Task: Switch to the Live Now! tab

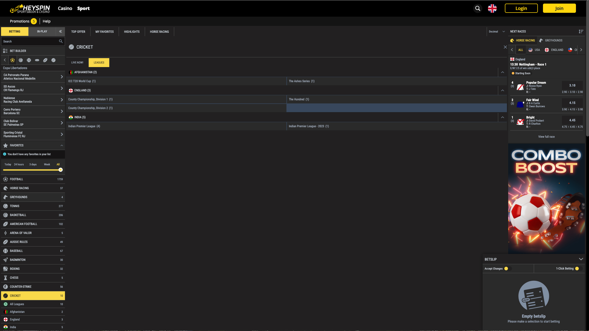Action: tap(77, 62)
